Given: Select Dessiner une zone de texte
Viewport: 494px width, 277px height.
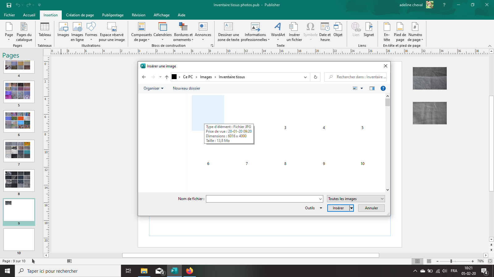Looking at the screenshot, I should [x=228, y=31].
